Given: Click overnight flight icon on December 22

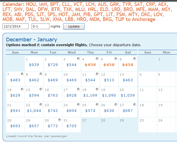Looking at the screenshot, I should pyautogui.click(x=41, y=105).
